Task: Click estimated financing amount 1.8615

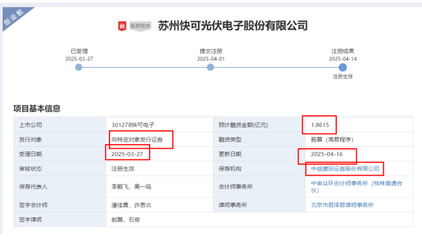Action: [x=320, y=125]
